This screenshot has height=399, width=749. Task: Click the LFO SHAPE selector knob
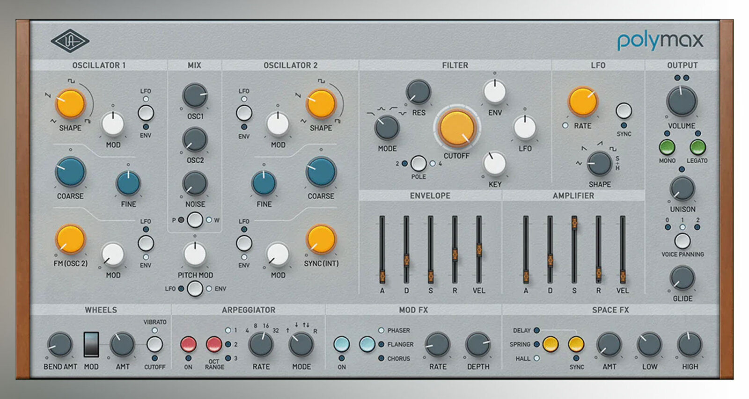tap(599, 163)
